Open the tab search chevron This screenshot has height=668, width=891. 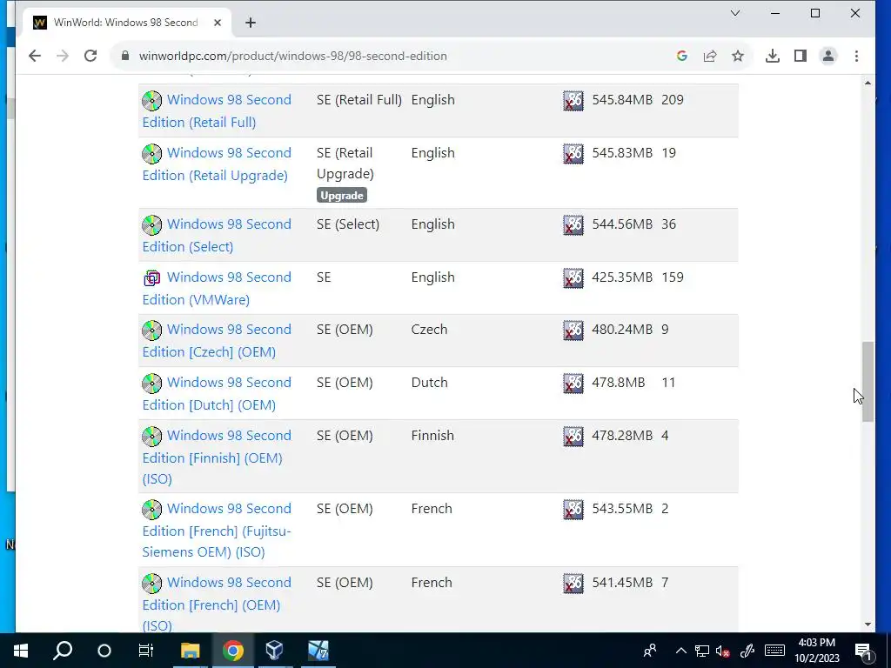tap(734, 13)
